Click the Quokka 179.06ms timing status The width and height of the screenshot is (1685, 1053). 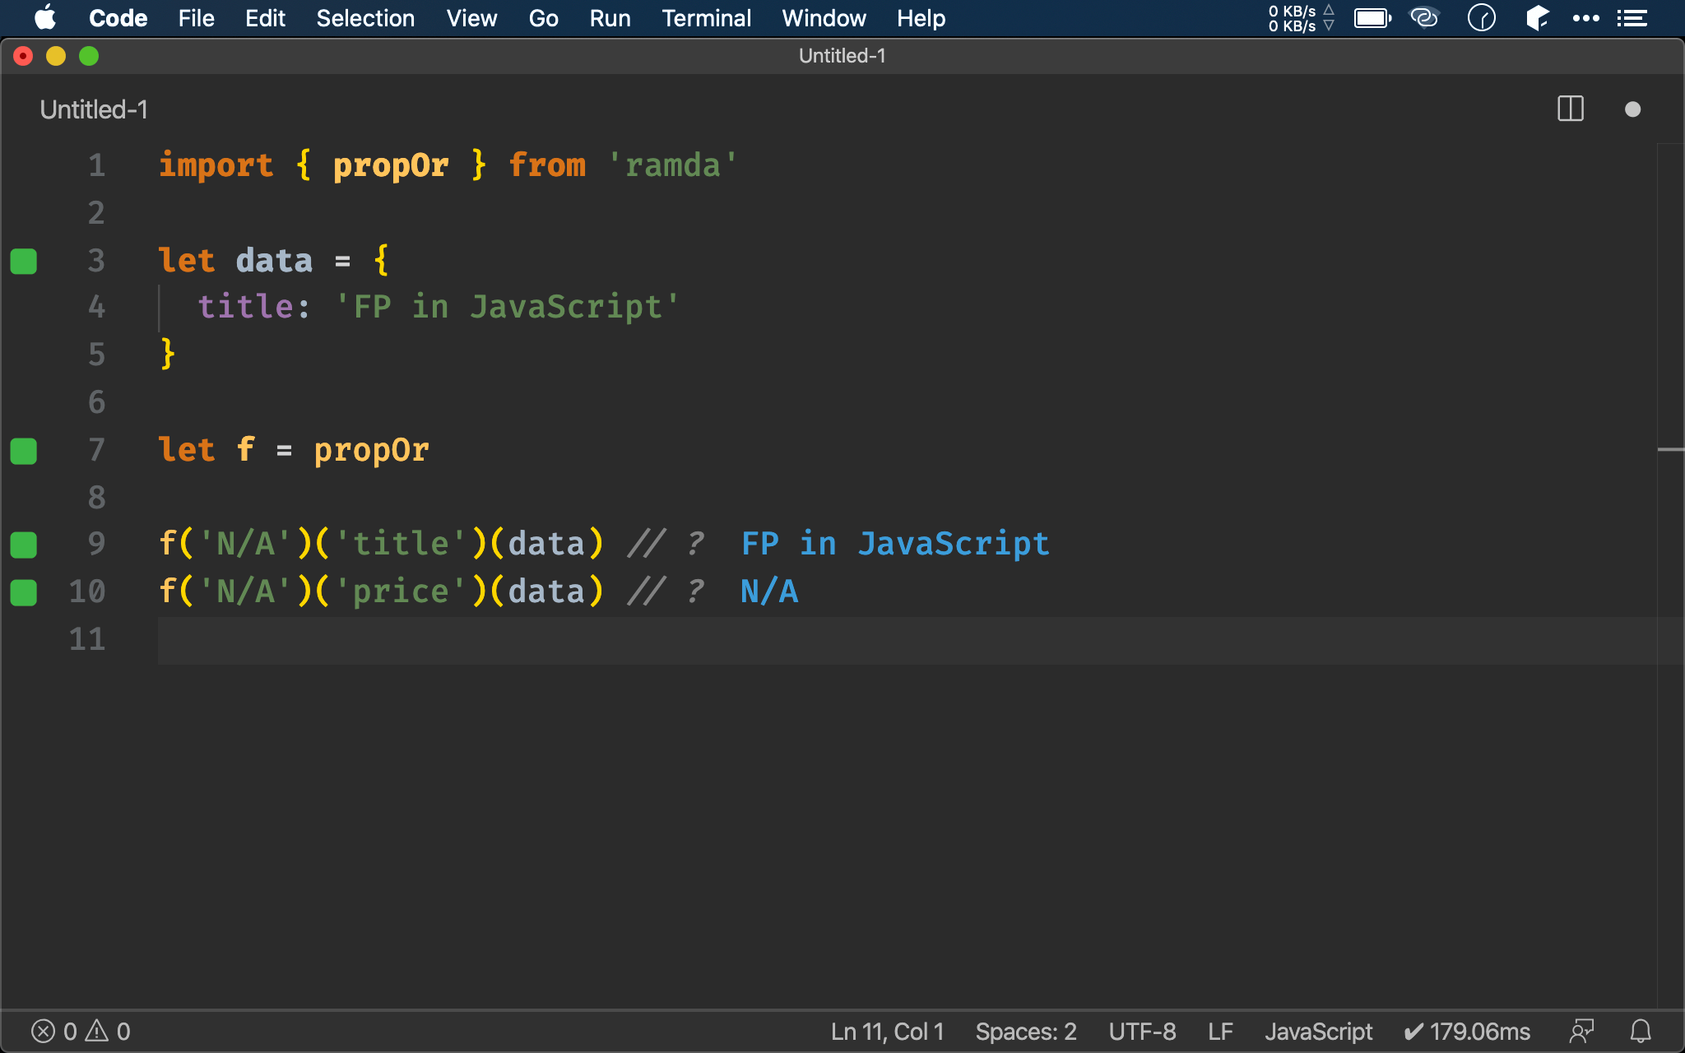[x=1467, y=1032]
